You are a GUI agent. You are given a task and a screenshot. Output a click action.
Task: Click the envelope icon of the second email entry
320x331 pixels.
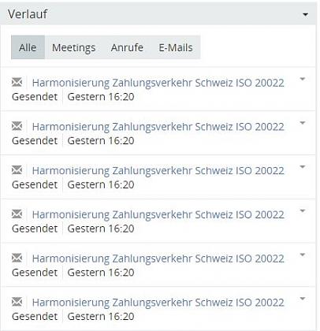click(x=17, y=126)
